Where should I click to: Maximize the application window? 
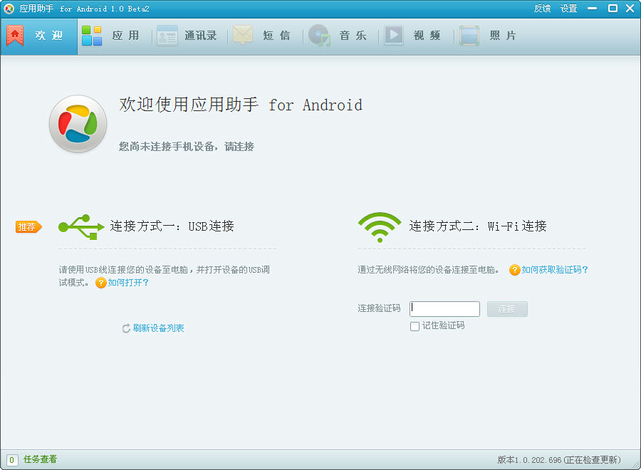613,9
